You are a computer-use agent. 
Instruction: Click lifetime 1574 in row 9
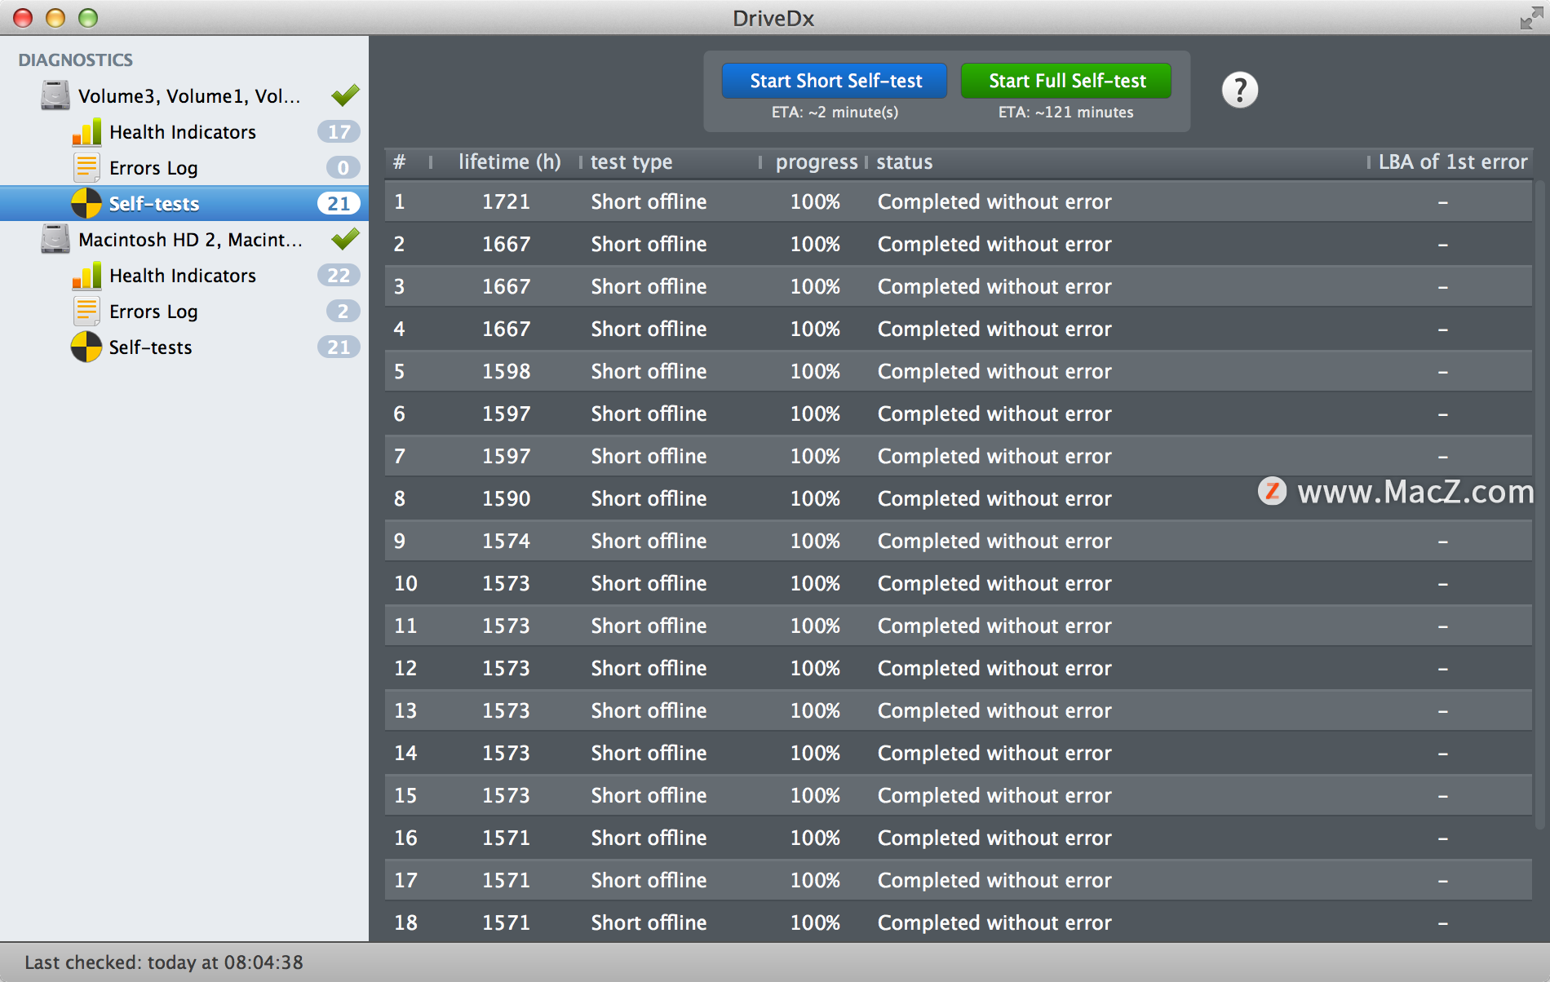pos(506,541)
